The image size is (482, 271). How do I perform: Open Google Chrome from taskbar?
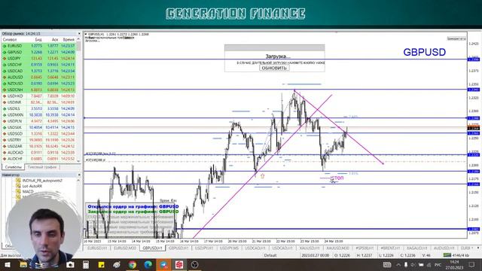[x=133, y=264]
